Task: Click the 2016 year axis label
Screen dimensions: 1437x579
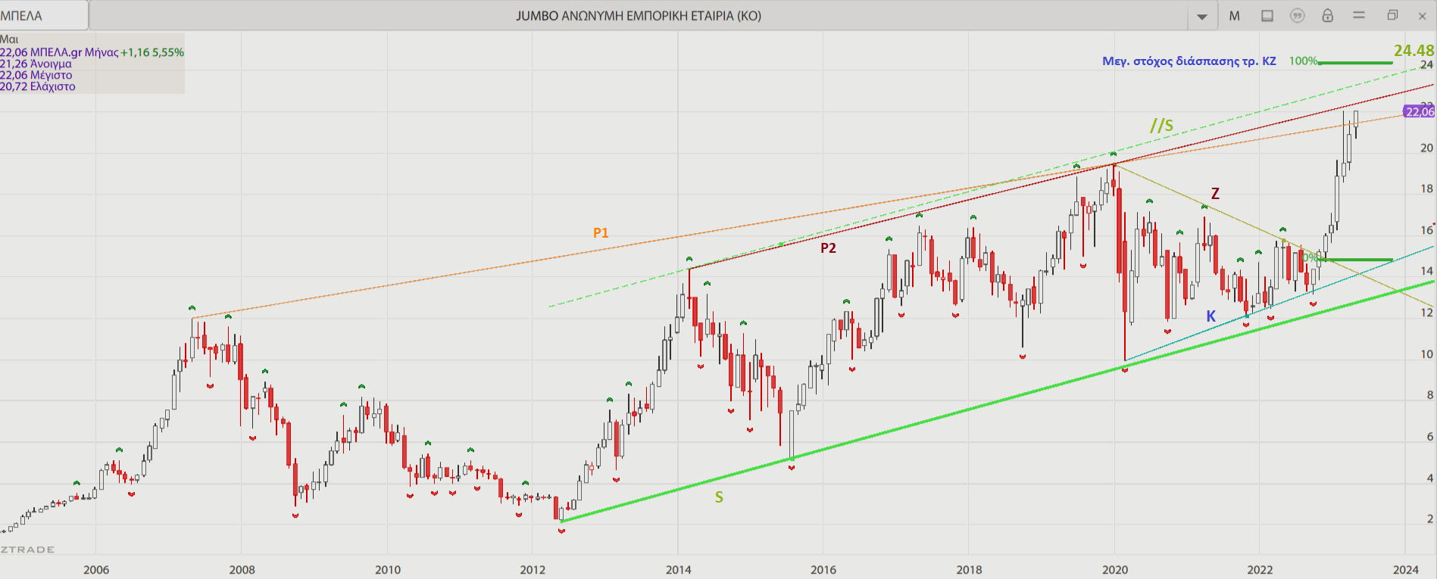Action: [823, 569]
